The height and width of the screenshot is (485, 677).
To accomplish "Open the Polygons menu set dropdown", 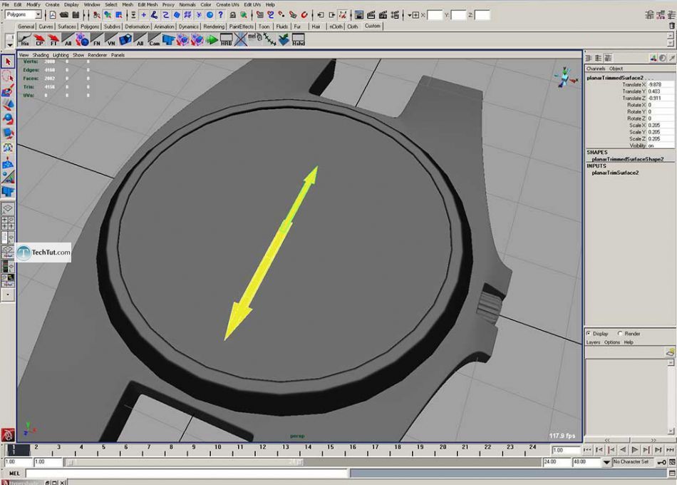I will pos(38,15).
